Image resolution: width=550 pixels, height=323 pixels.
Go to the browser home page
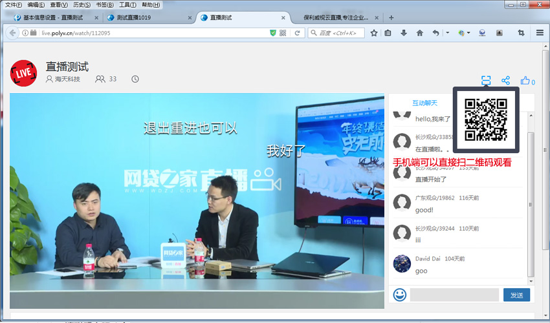tap(419, 33)
